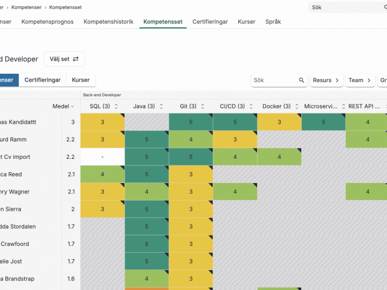Click the Välj set button
Image resolution: width=387 pixels, height=290 pixels.
[64, 59]
